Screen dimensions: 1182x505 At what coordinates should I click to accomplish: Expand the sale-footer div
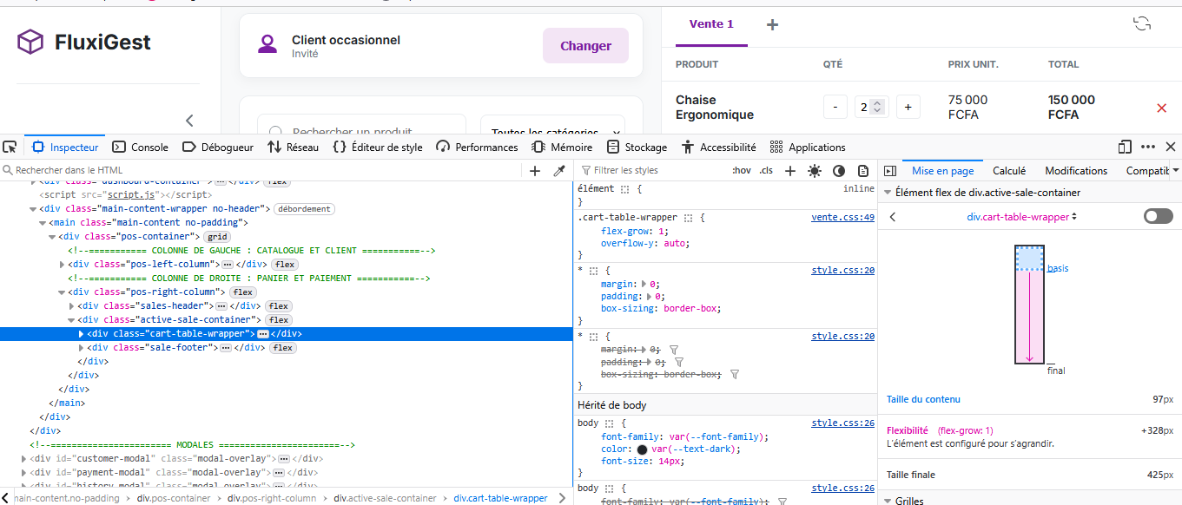81,348
